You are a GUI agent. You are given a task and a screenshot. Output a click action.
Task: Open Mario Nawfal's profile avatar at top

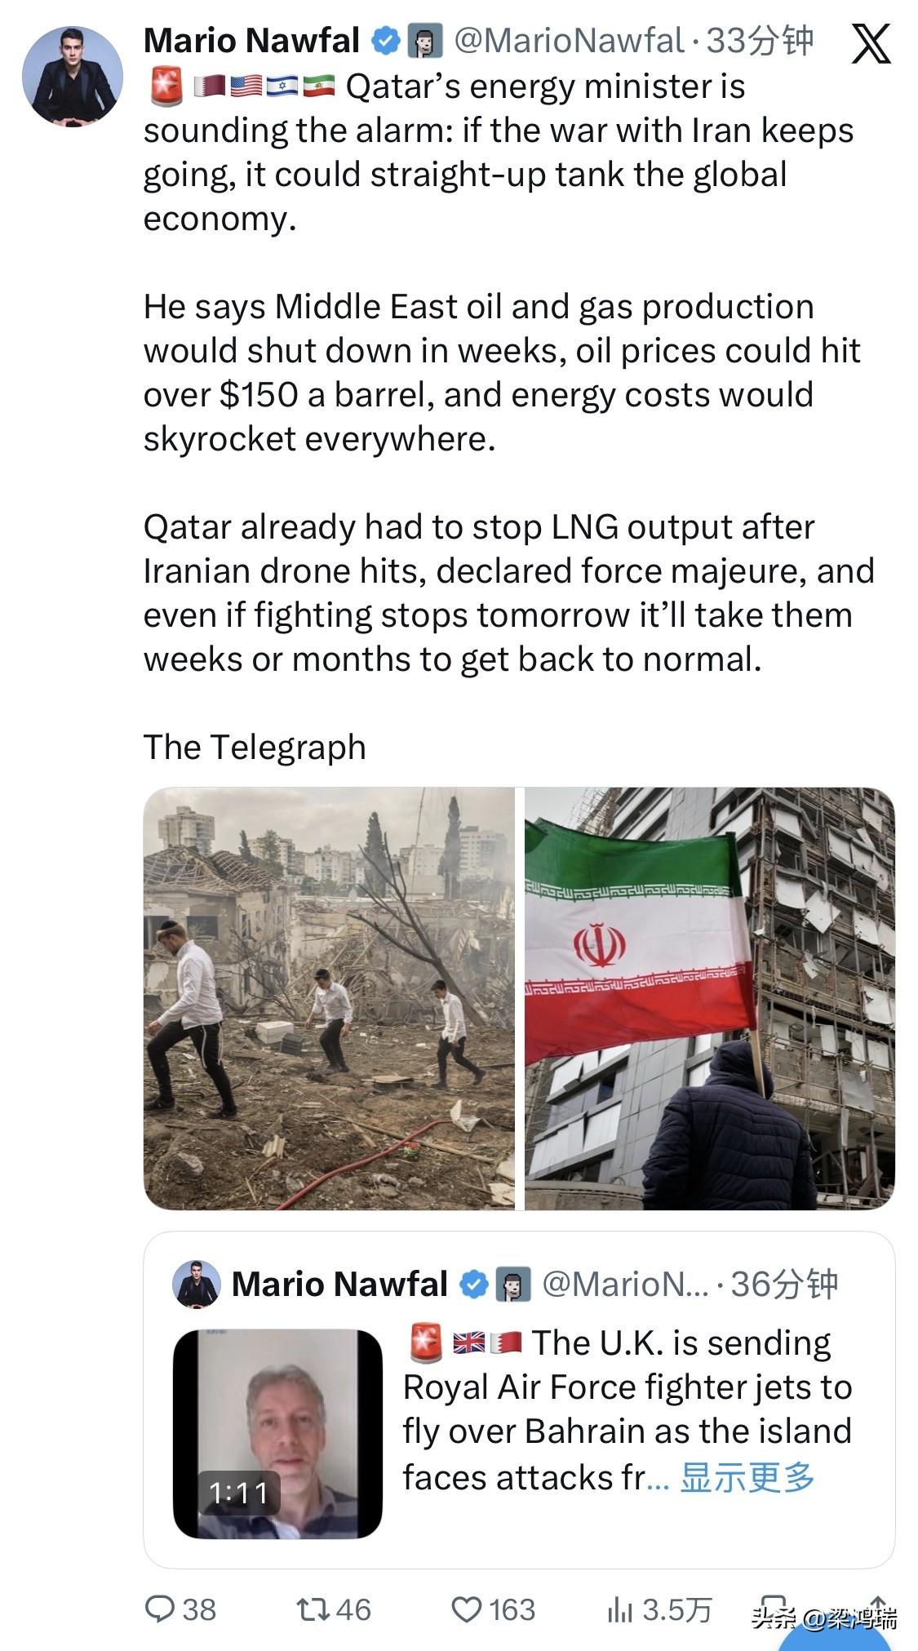72,76
